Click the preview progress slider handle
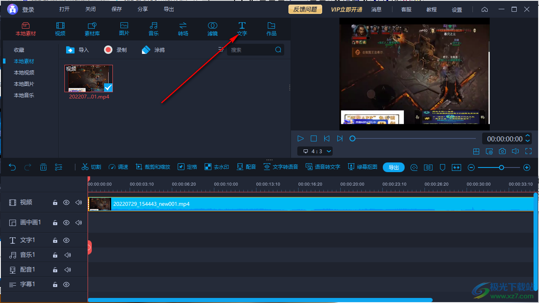Screen dimensions: 539x303 [x=352, y=138]
